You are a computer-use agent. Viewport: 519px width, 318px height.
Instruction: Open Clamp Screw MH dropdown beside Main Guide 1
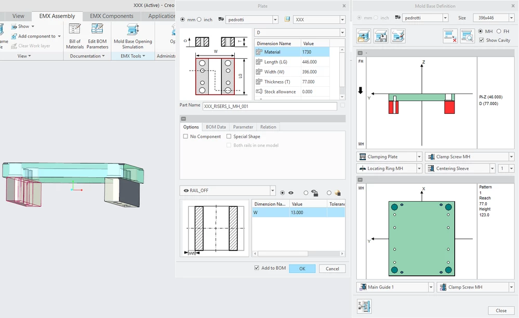(511, 287)
